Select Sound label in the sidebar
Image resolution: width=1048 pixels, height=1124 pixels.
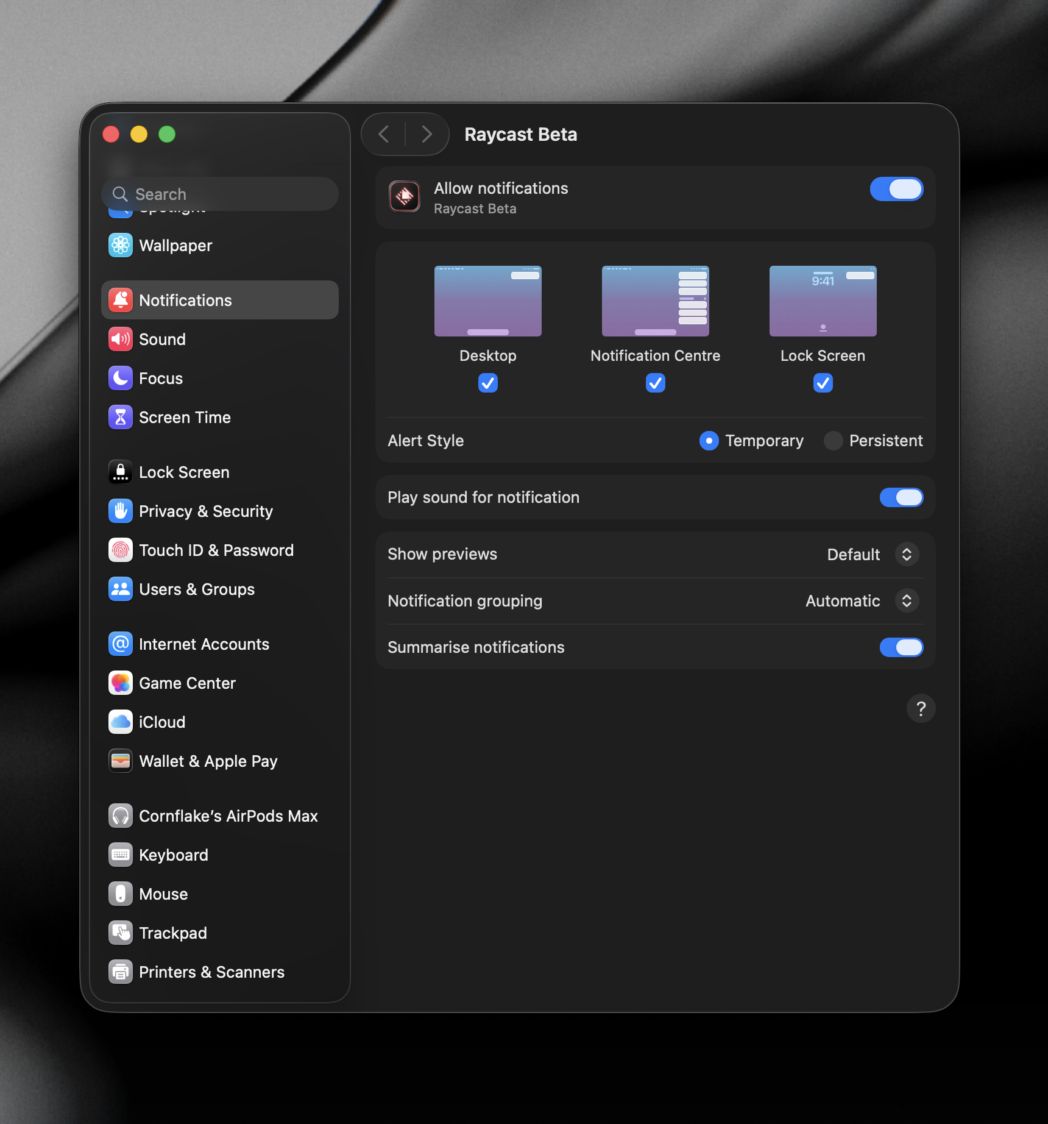point(162,340)
